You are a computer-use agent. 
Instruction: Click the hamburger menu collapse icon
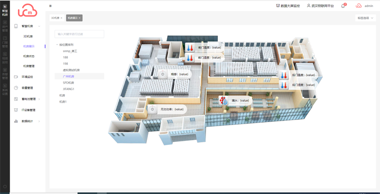tap(50, 6)
